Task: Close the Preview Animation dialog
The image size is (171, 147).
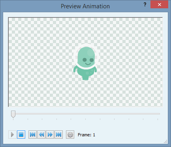Action: (x=159, y=4)
